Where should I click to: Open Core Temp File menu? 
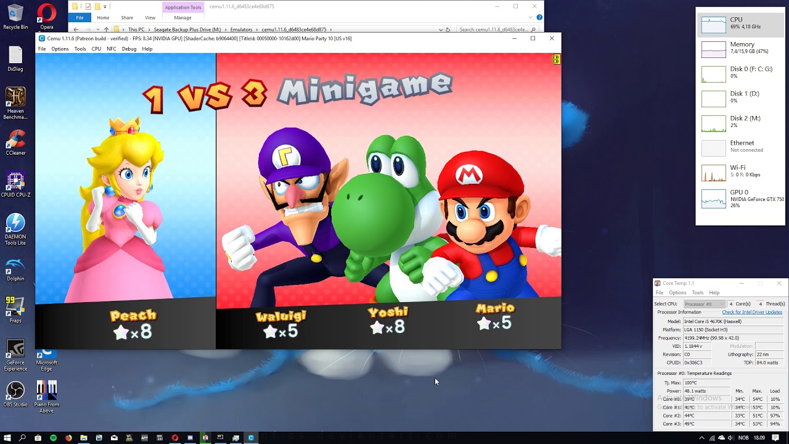(660, 292)
